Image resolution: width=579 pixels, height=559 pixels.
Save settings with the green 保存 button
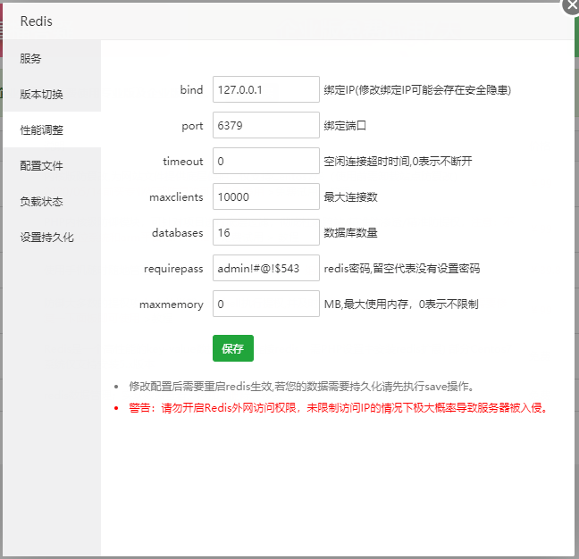[233, 348]
